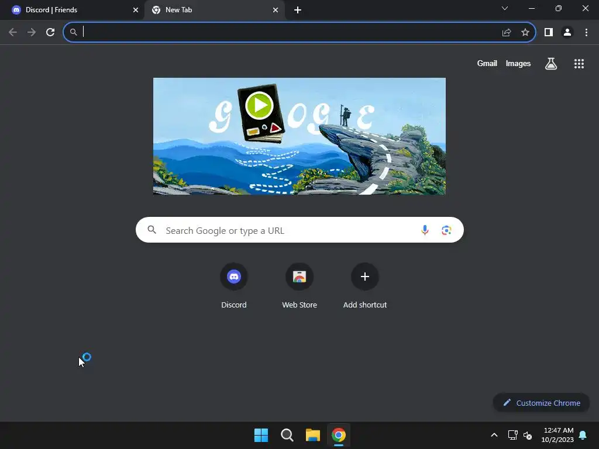Open Search Labs flask icon
The width and height of the screenshot is (599, 449).
tap(551, 64)
